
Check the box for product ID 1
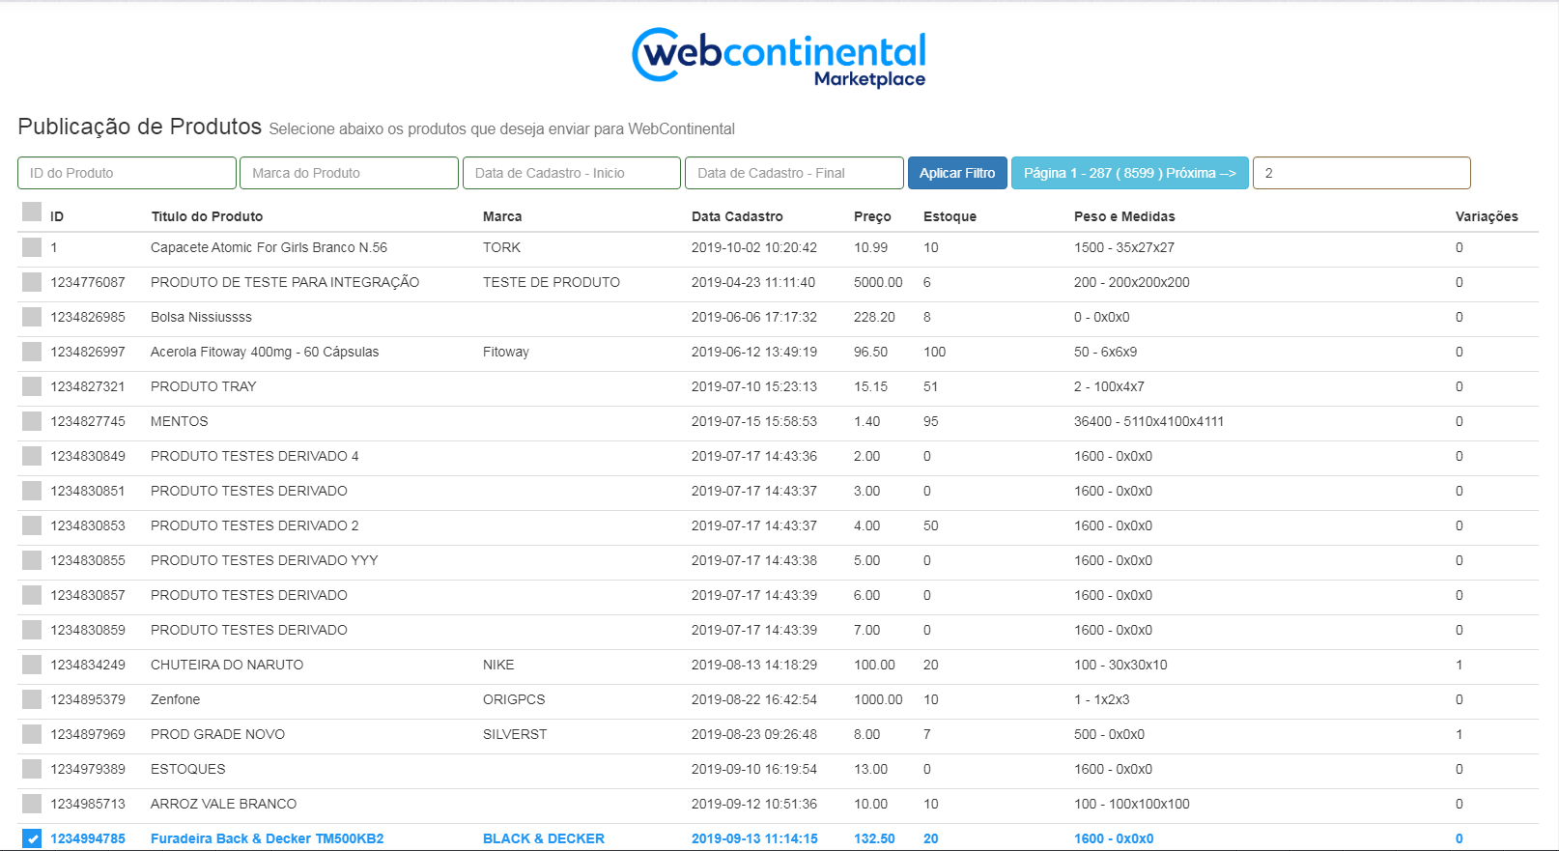32,247
